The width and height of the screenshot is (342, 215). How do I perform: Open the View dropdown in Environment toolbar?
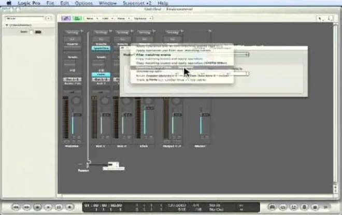123,18
